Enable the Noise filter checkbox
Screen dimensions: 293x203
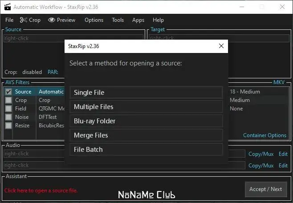pyautogui.click(x=8, y=117)
